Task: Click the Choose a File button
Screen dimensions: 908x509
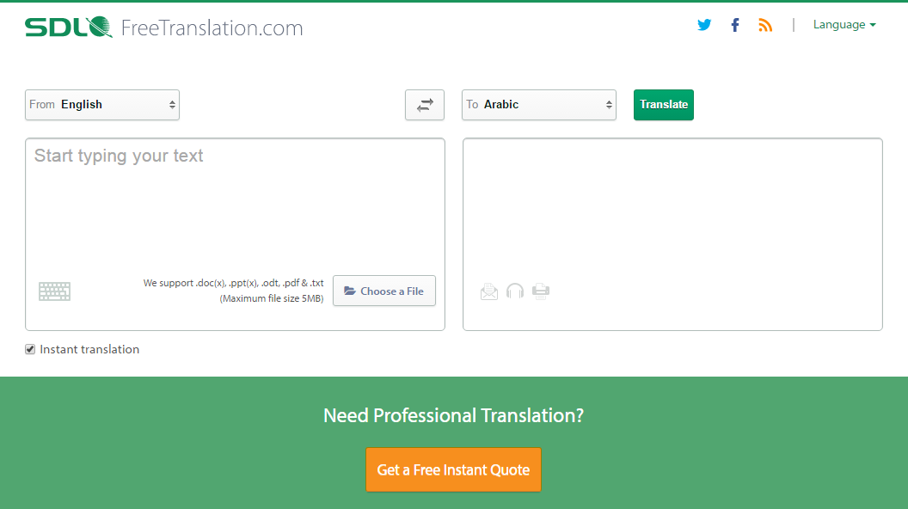Action: click(384, 291)
